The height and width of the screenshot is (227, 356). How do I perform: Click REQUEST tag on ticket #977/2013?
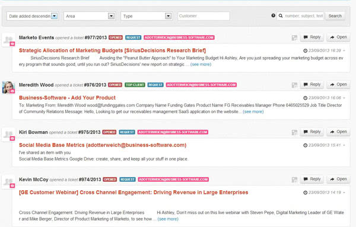[133, 37]
